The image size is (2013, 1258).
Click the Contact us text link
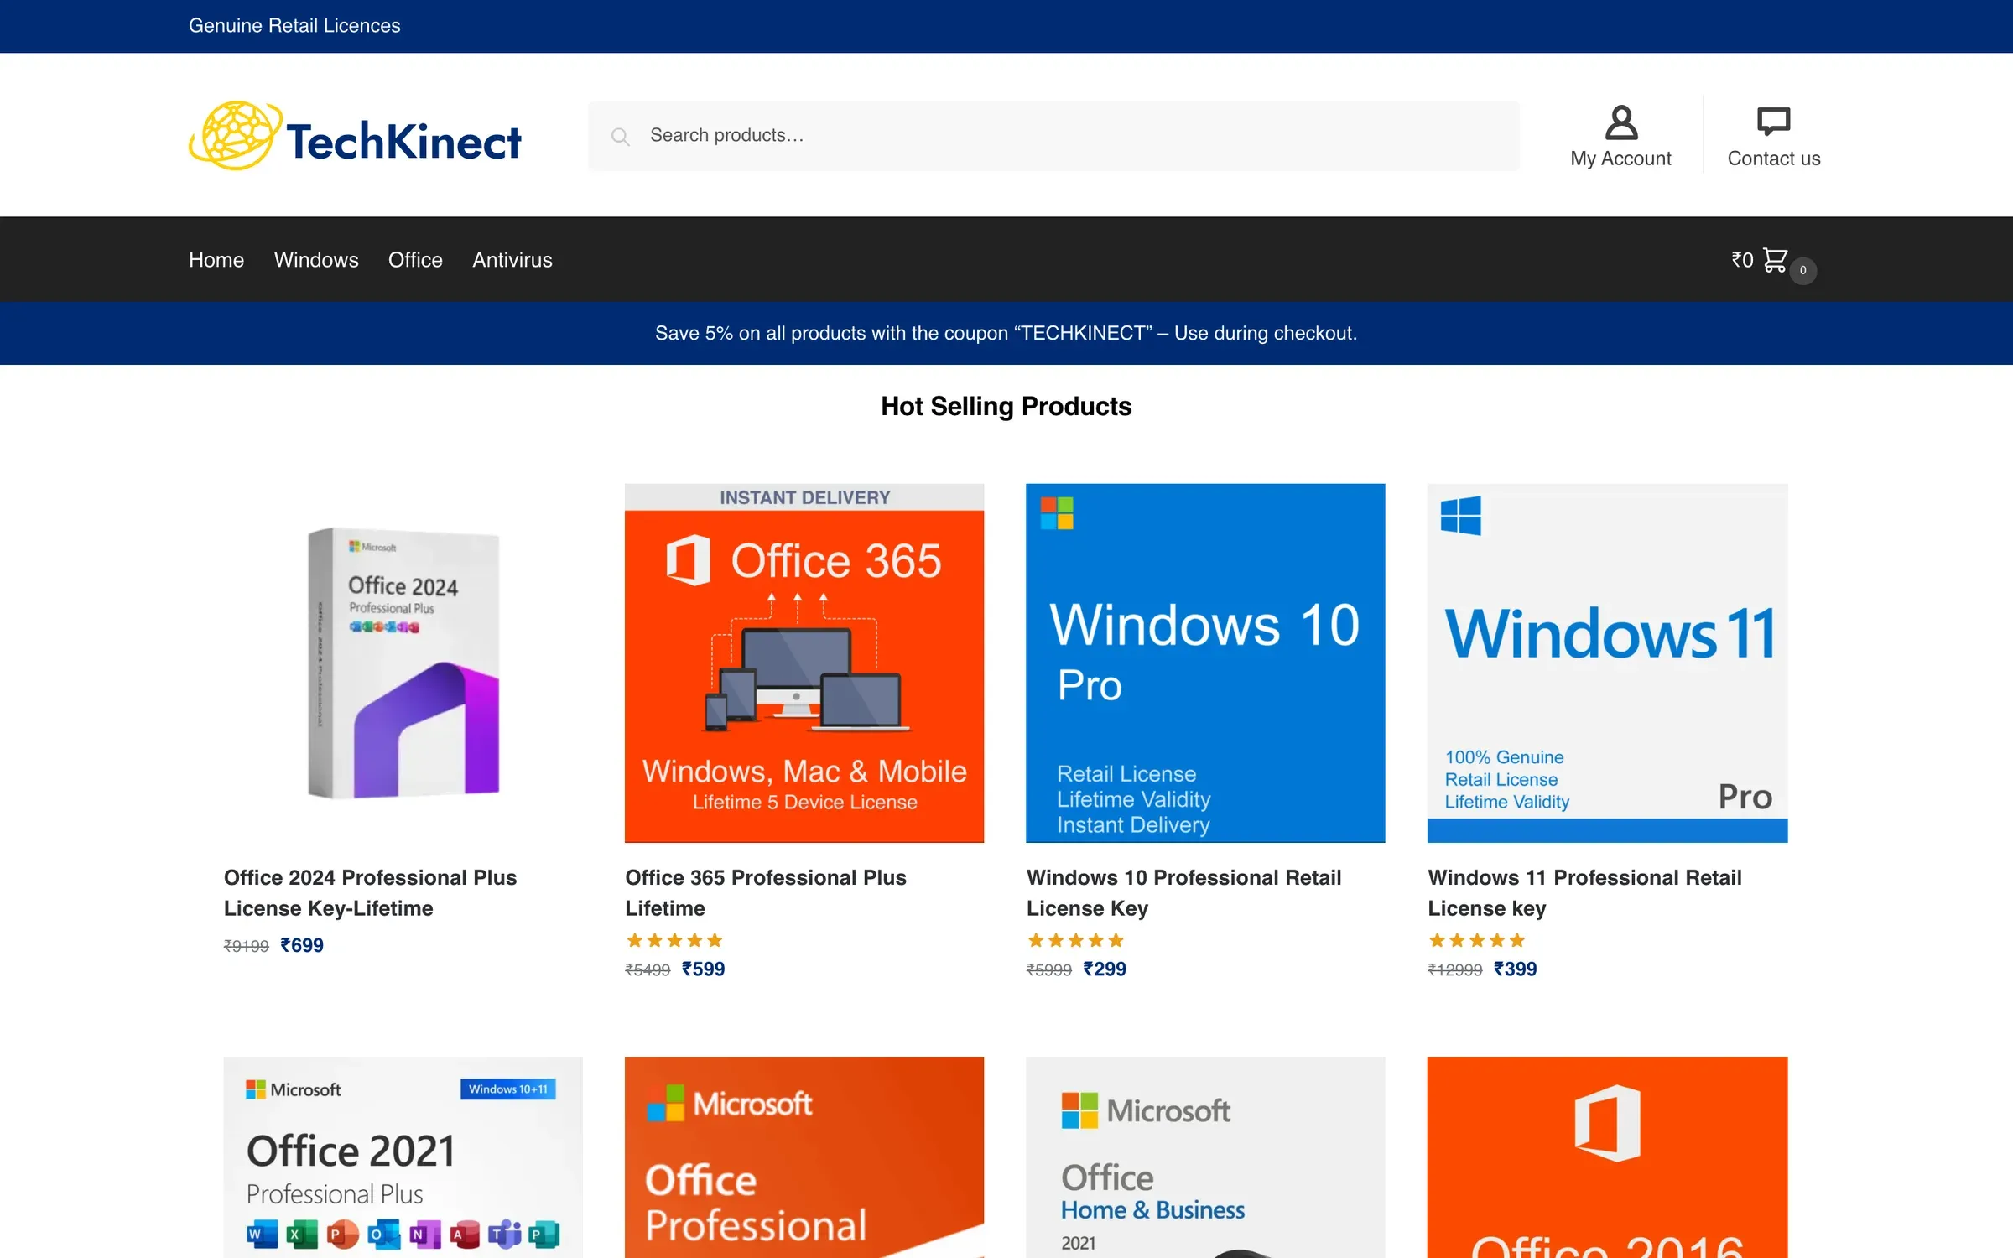(x=1774, y=159)
